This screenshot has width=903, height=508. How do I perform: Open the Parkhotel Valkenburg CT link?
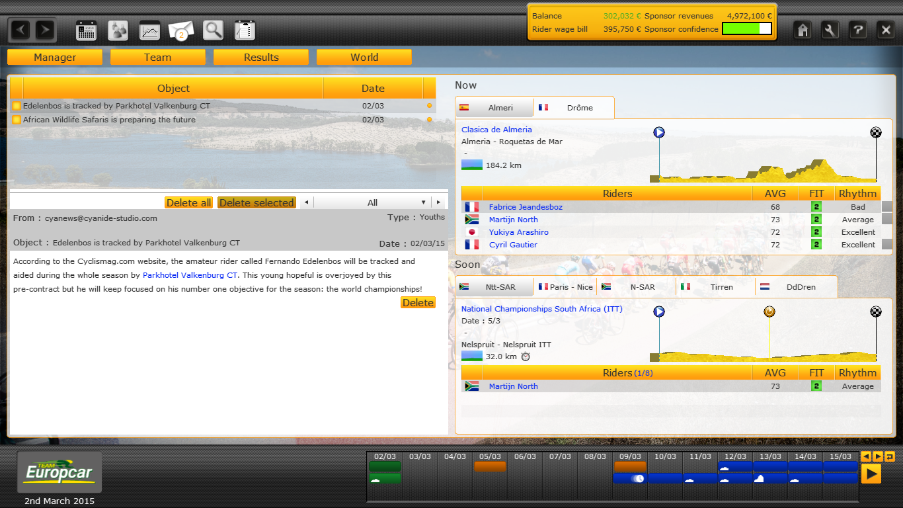pos(190,275)
